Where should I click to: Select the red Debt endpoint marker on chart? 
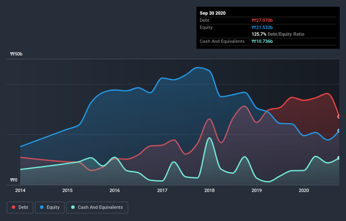pos(339,116)
